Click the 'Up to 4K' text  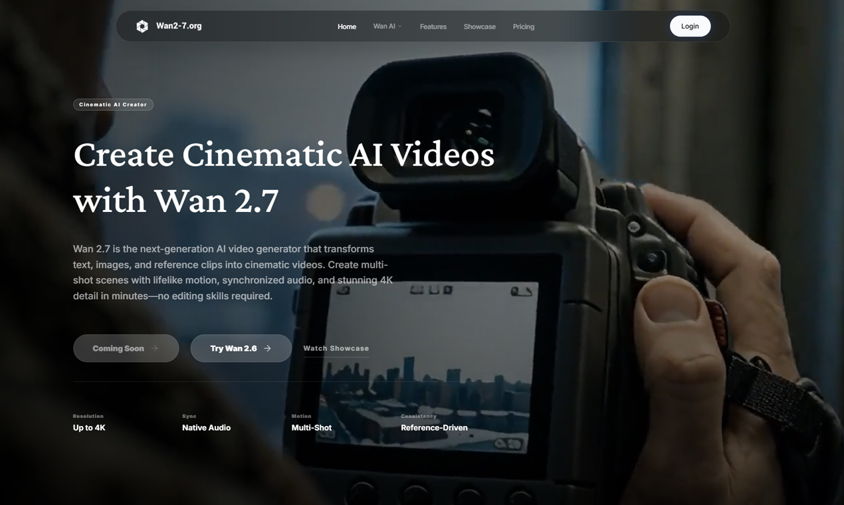tap(89, 428)
